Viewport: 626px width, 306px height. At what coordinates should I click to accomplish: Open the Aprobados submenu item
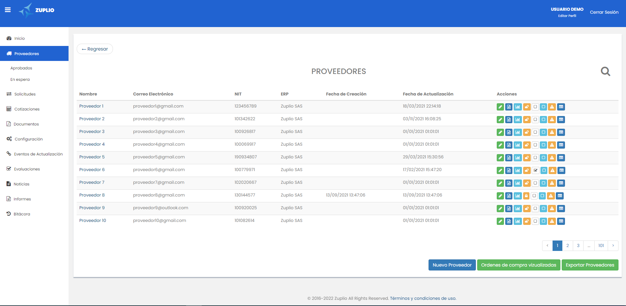(21, 68)
